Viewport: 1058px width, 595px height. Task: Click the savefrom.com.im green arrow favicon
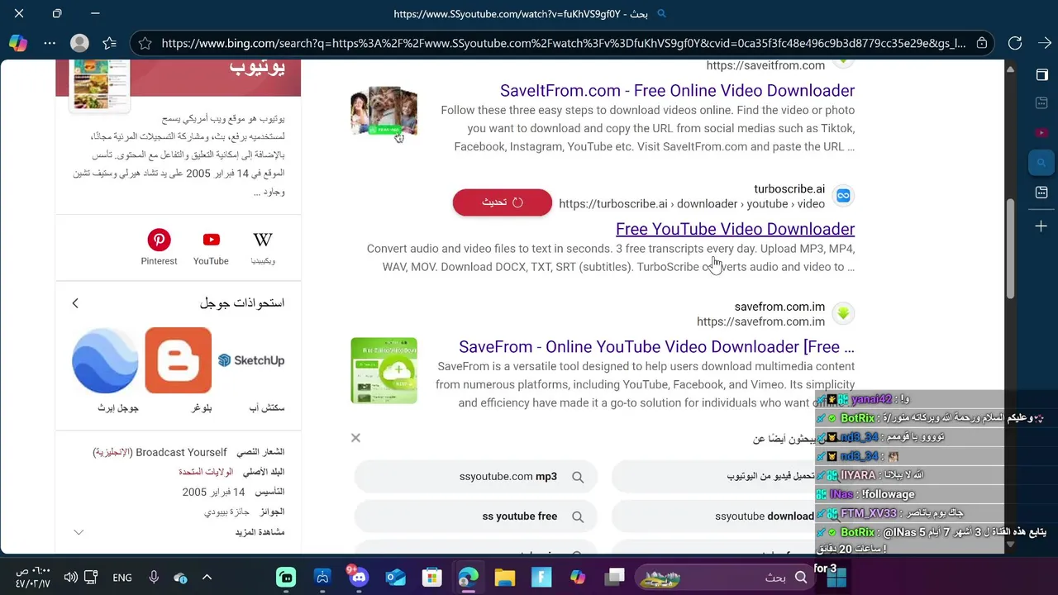coord(843,313)
